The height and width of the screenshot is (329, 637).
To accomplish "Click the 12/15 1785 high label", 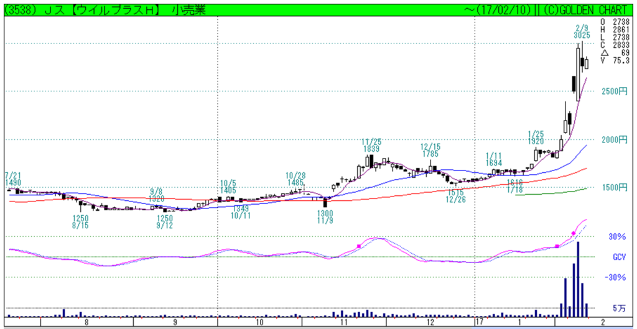I will coord(430,151).
